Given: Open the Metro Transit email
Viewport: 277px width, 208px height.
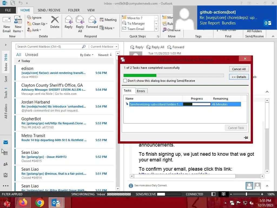Looking at the screenshot, I should tap(64, 140).
